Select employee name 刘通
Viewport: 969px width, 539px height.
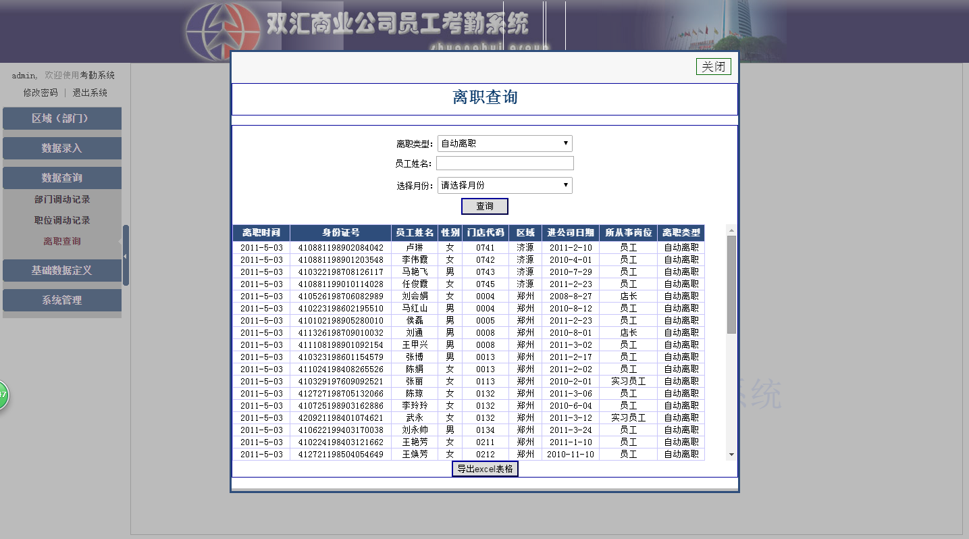point(415,333)
